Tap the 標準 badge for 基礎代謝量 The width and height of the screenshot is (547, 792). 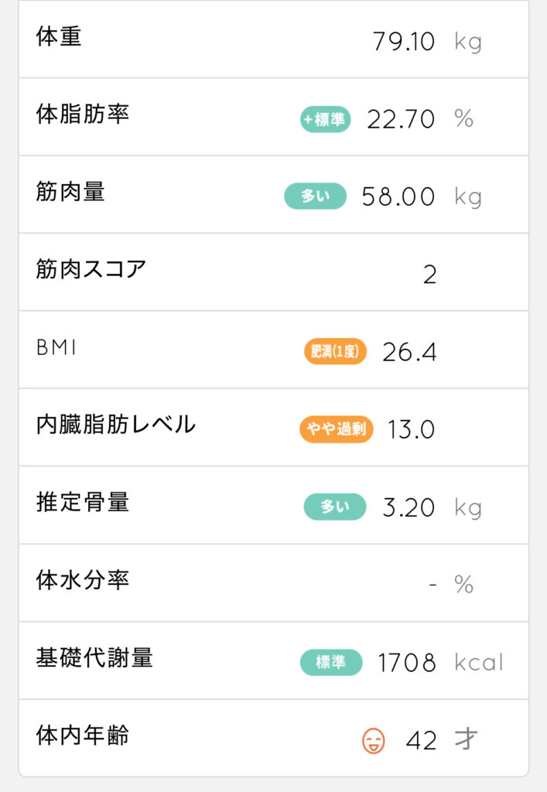coord(331,662)
